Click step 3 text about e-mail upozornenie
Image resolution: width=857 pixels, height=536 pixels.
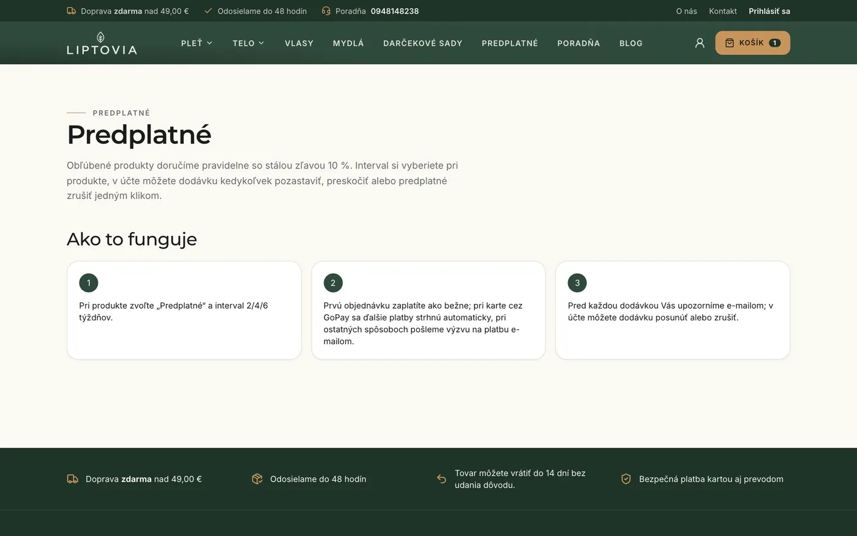coord(670,311)
